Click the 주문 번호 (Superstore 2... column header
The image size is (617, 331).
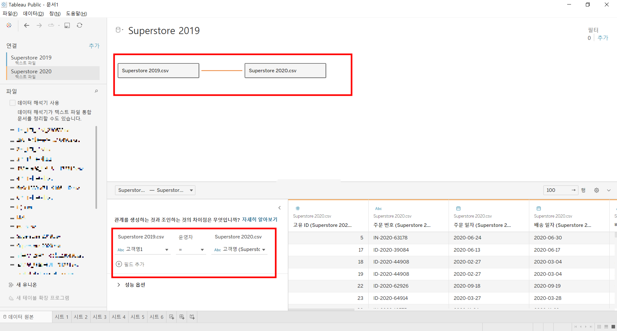(408, 216)
